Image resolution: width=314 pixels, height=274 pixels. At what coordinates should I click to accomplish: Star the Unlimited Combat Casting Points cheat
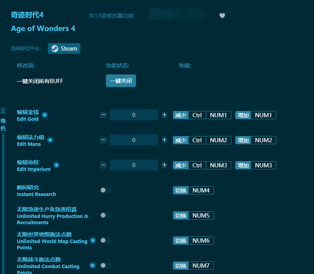point(92,265)
